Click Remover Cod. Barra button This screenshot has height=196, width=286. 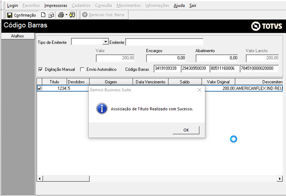[x=103, y=15]
